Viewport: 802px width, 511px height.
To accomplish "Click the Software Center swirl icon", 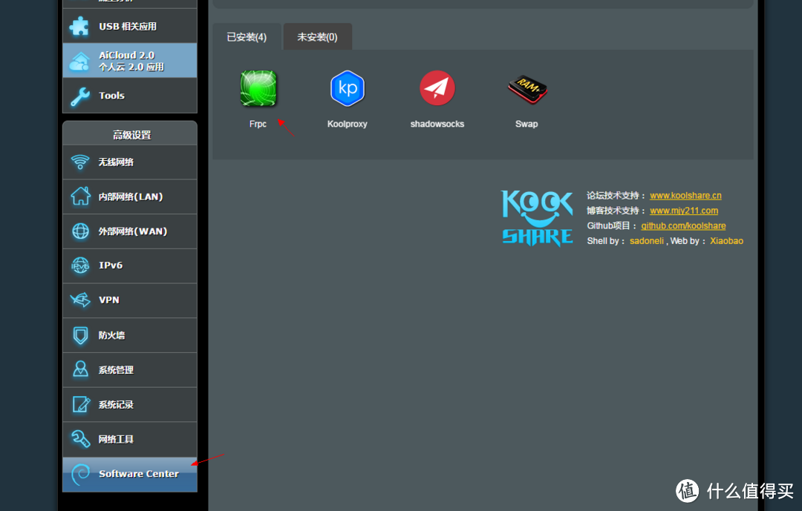I will pyautogui.click(x=81, y=474).
